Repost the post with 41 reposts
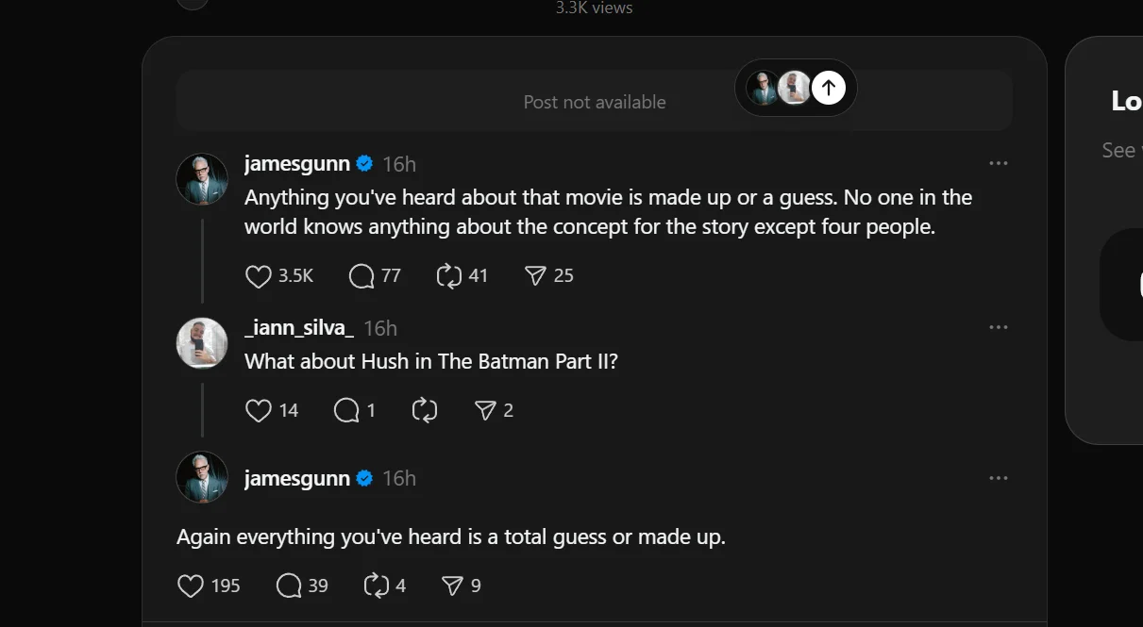The height and width of the screenshot is (627, 1143). pos(448,275)
